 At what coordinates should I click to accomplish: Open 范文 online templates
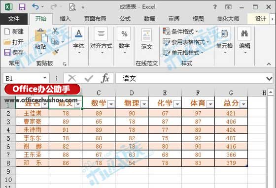[147, 39]
